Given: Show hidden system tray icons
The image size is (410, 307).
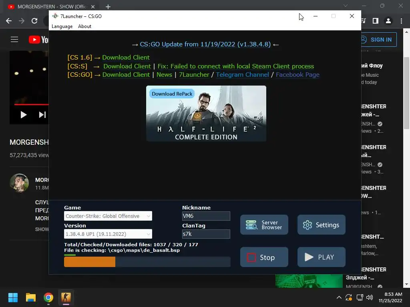Looking at the screenshot, I should [x=339, y=297].
